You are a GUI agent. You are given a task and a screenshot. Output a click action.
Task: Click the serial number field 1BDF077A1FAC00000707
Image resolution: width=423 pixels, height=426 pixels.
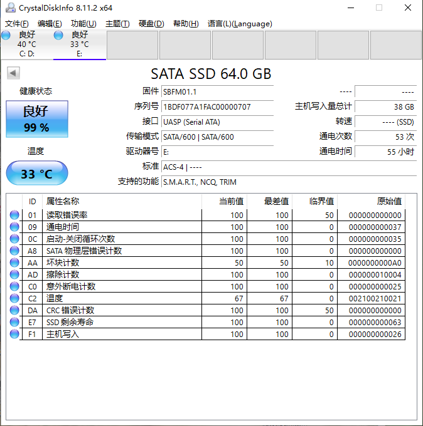coord(218,106)
